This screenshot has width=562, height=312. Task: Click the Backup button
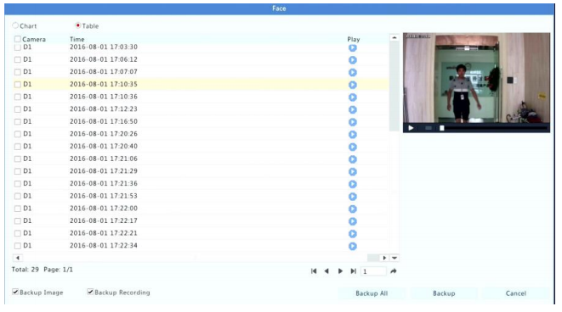click(x=444, y=293)
